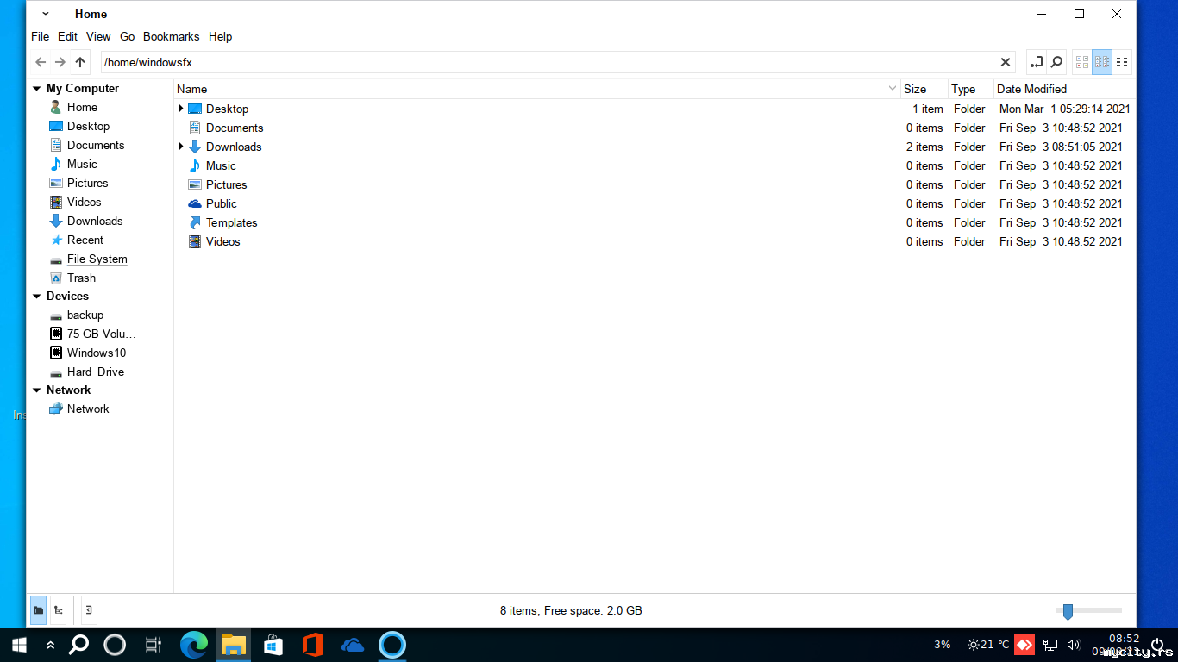Viewport: 1178px width, 662px height.
Task: Switch to compact view
Action: coord(1122,62)
